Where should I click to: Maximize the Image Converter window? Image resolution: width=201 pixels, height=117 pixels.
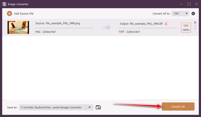[189, 4]
